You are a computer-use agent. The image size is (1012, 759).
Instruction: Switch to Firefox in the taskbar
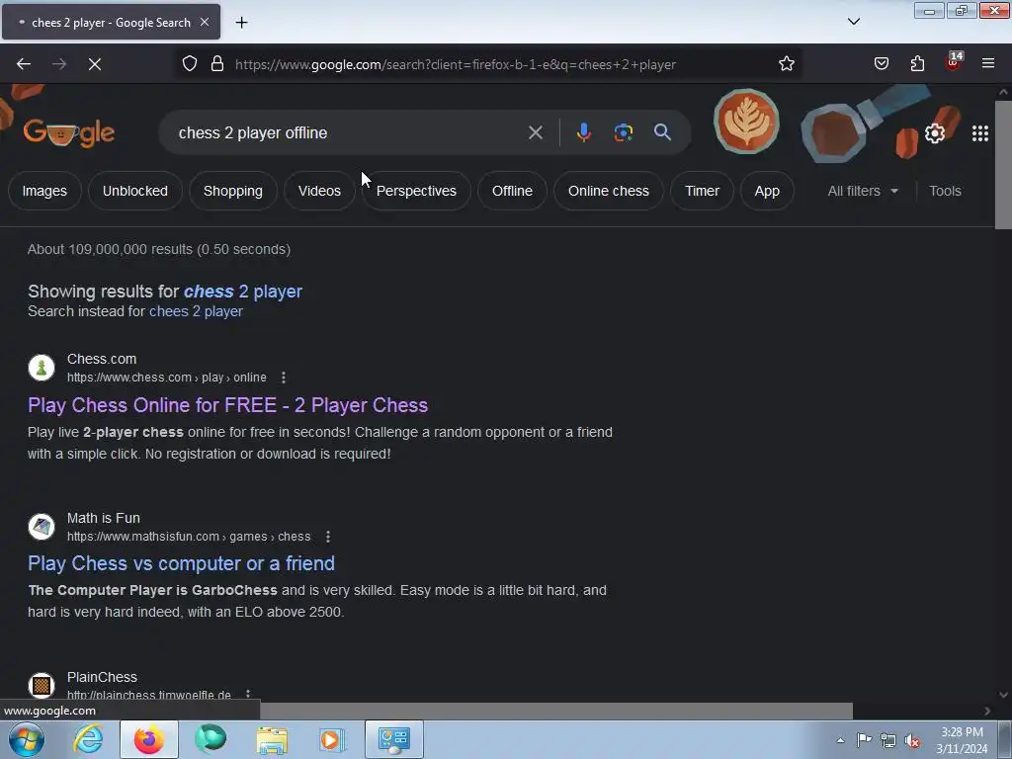[x=149, y=739]
